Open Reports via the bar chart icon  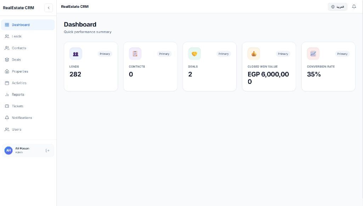pos(7,95)
